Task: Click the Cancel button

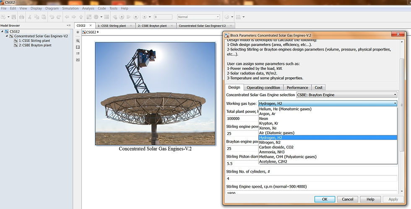Action: 347,199
